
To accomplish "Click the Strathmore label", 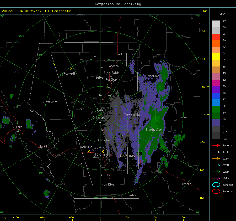I will tap(127, 156).
